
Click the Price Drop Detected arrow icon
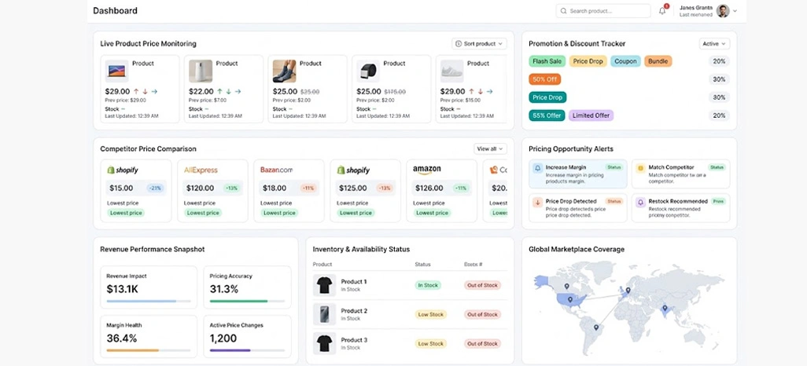pyautogui.click(x=538, y=203)
